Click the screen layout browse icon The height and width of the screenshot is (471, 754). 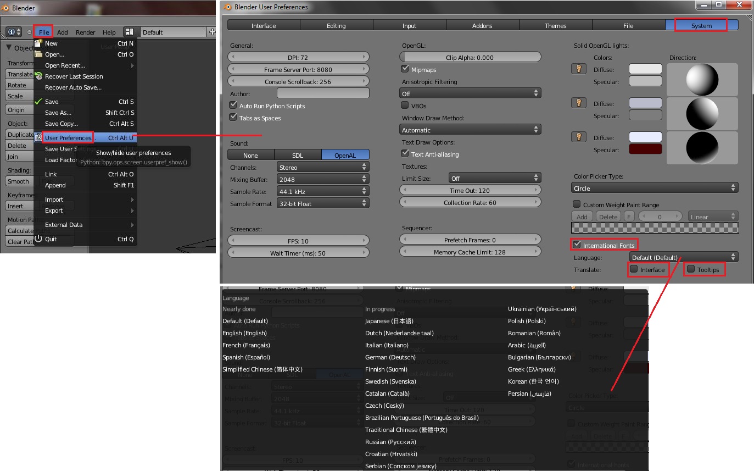[129, 32]
